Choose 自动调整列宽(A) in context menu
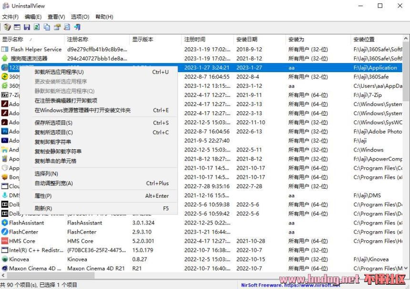This screenshot has height=289, width=410. [x=99, y=183]
